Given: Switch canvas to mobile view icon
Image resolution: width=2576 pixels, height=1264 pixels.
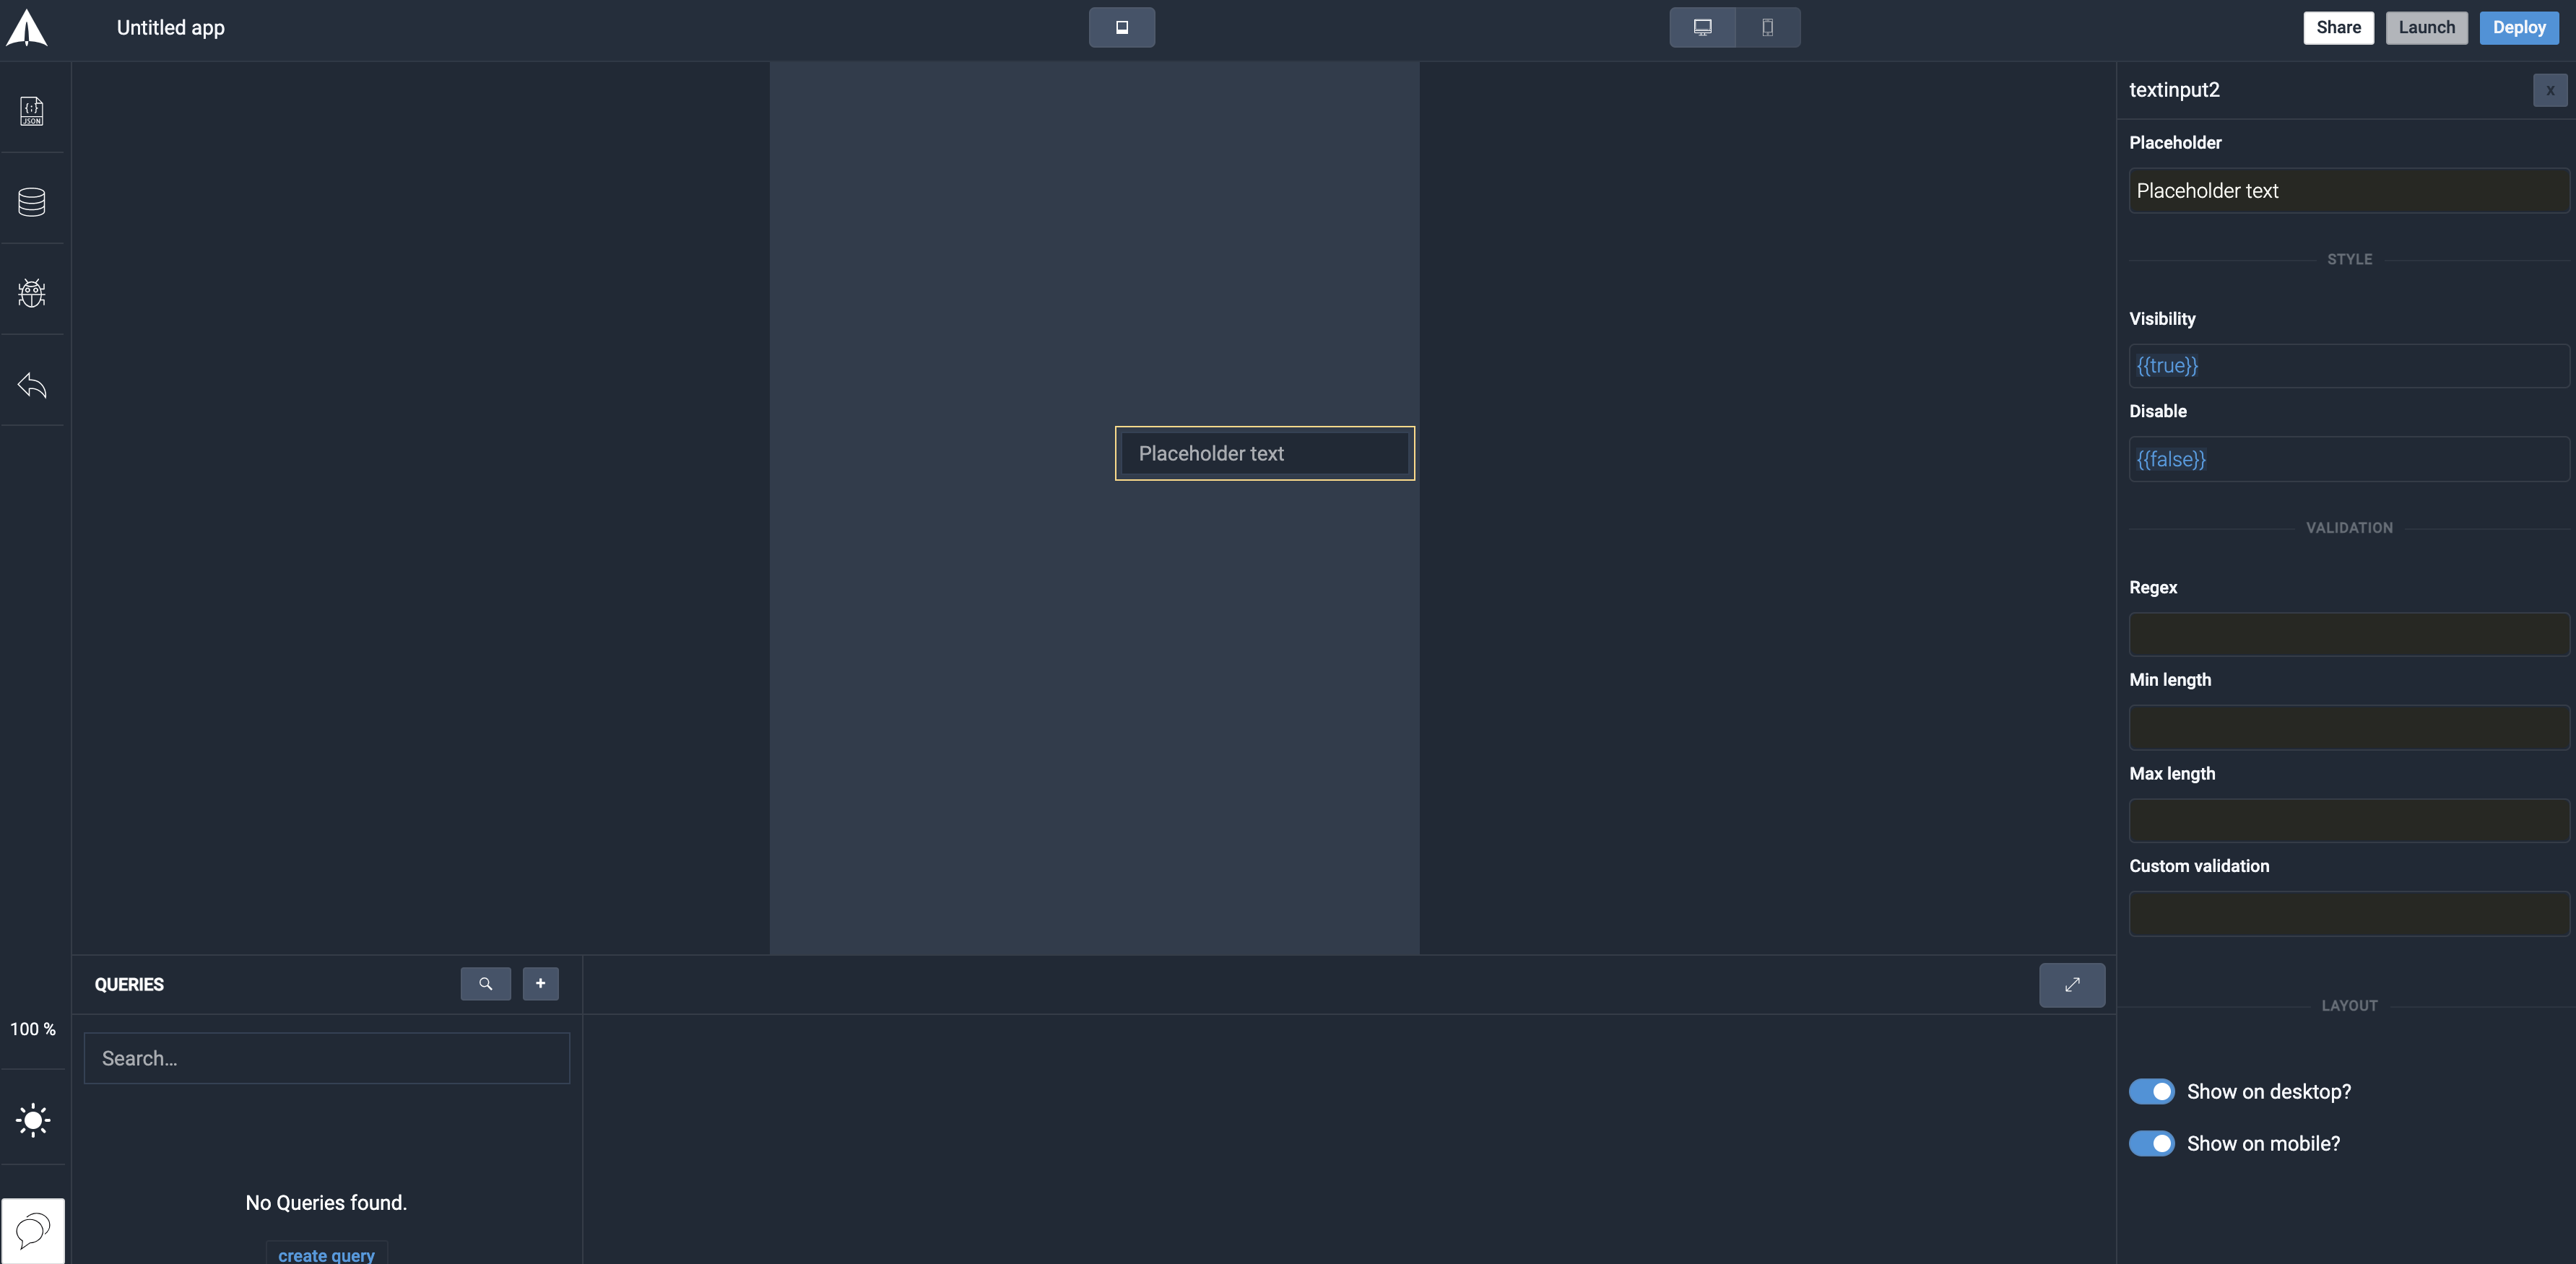Looking at the screenshot, I should click(1767, 27).
